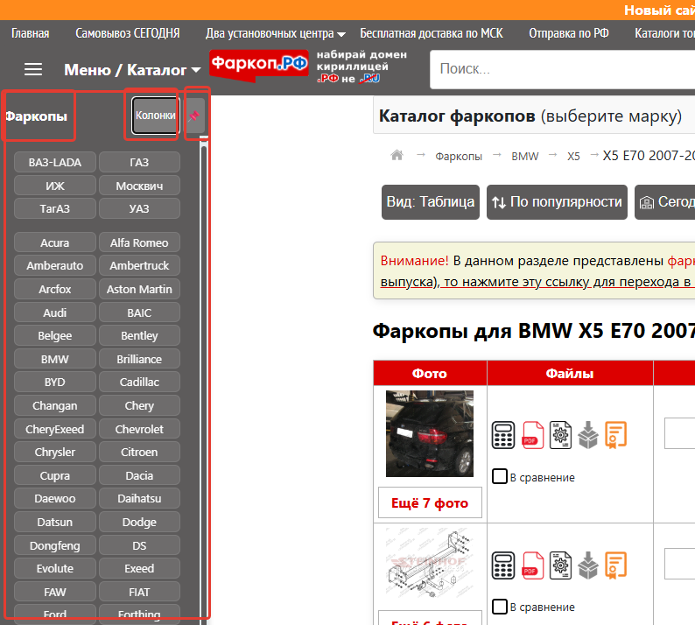Click the BMW breadcrumb link
The image size is (695, 625).
tap(525, 156)
